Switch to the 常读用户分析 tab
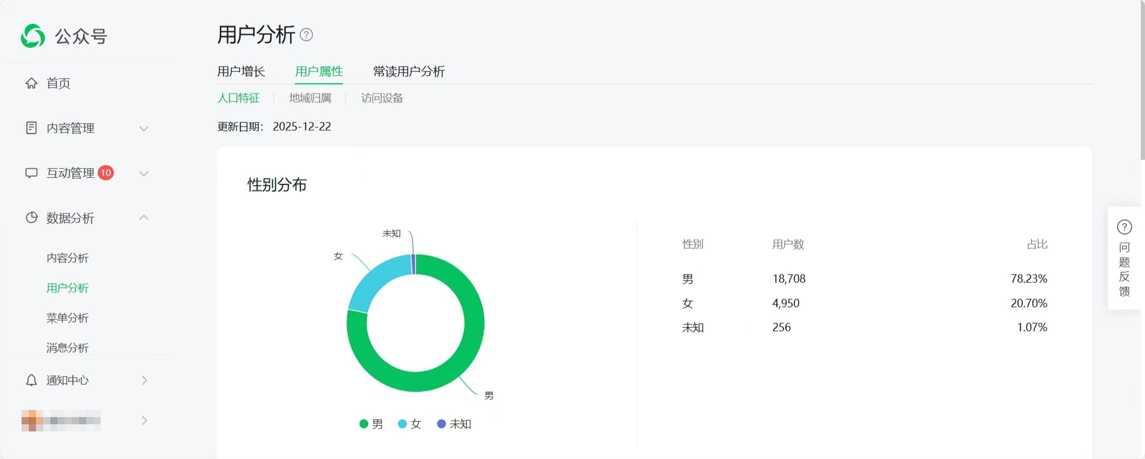Screen dimensions: 1145x459 [409, 72]
